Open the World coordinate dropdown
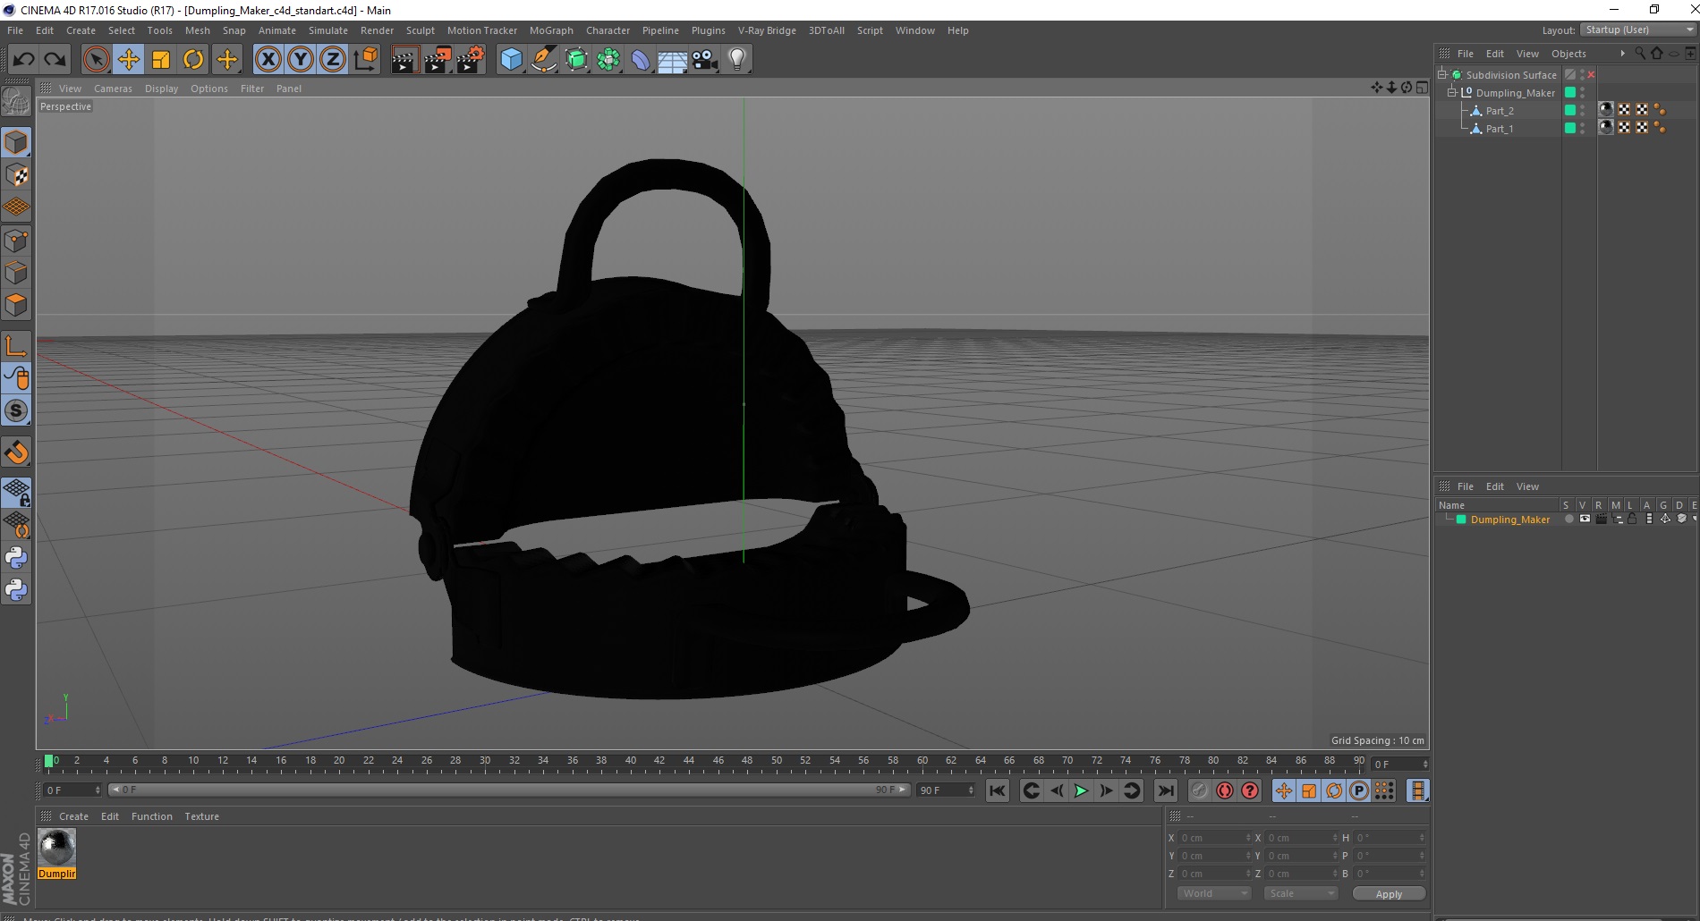This screenshot has height=921, width=1700. pos(1214,893)
